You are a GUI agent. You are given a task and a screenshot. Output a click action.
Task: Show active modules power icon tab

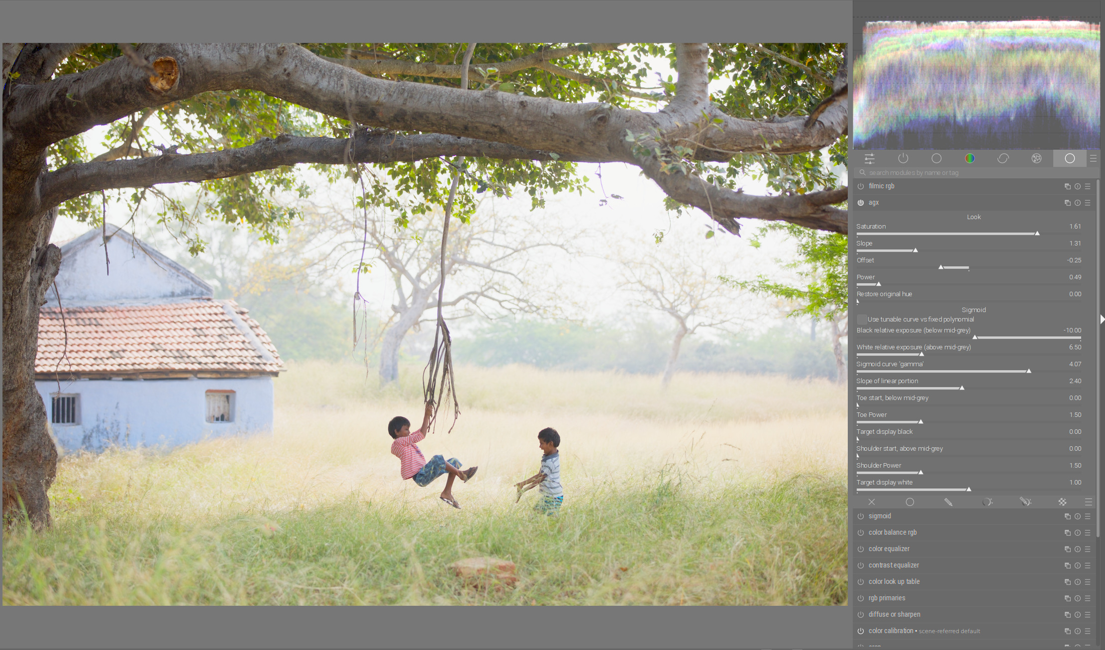(x=903, y=159)
